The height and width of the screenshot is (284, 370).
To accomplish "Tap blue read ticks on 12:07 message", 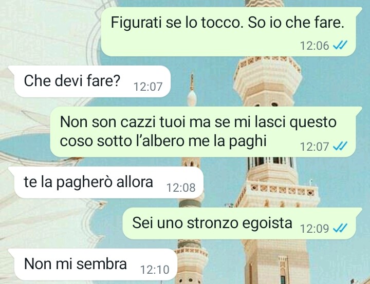I will pos(340,146).
